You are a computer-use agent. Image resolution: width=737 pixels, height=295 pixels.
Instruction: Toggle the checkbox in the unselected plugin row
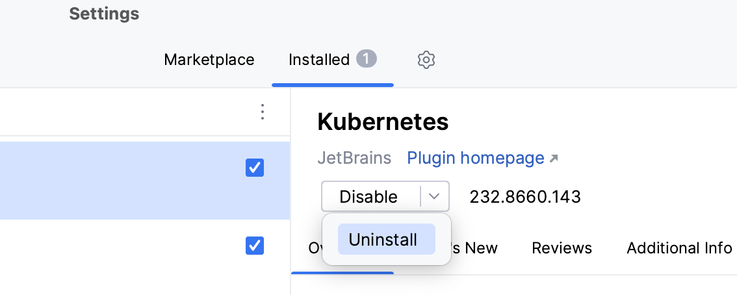[254, 246]
